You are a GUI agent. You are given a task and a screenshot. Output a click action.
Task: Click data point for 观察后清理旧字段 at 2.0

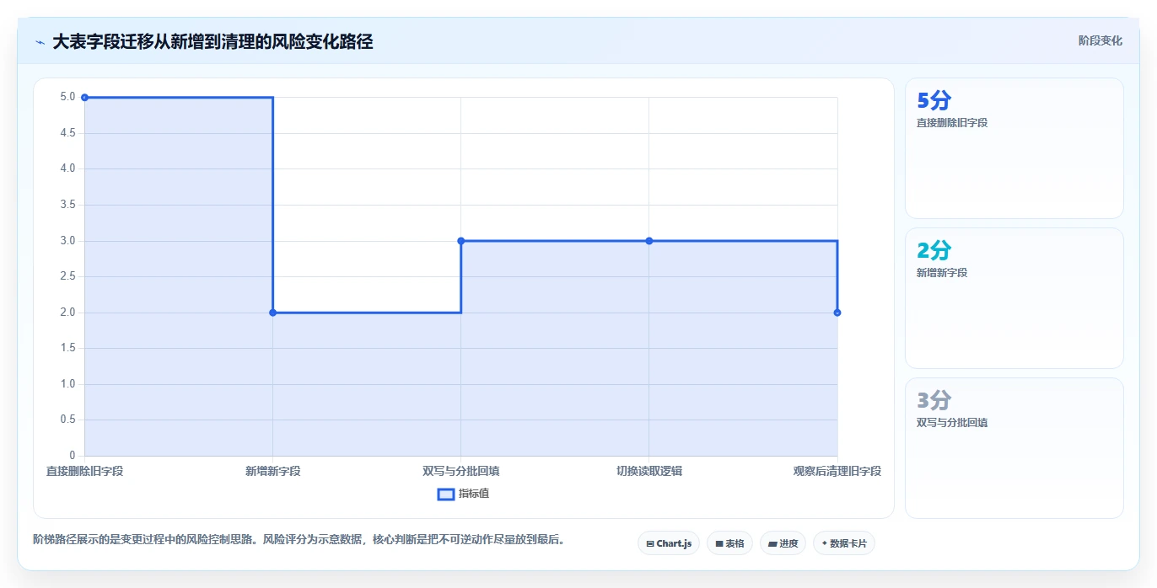coord(837,313)
